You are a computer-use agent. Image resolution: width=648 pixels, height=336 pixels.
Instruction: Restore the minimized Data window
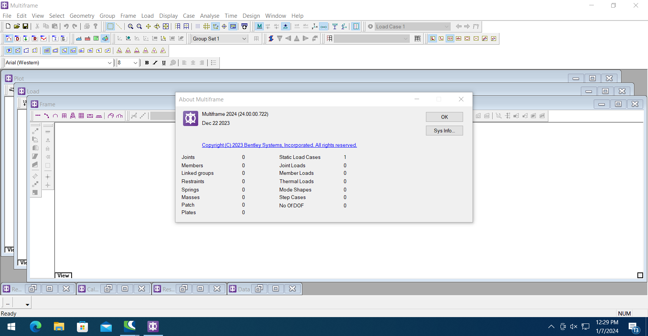click(259, 289)
